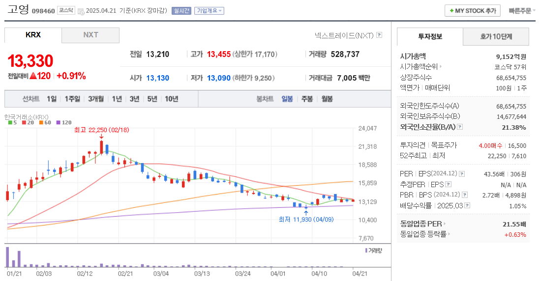Click the 동일업종 등락률 link
Screen dimensions: 540x281
[x=423, y=234]
